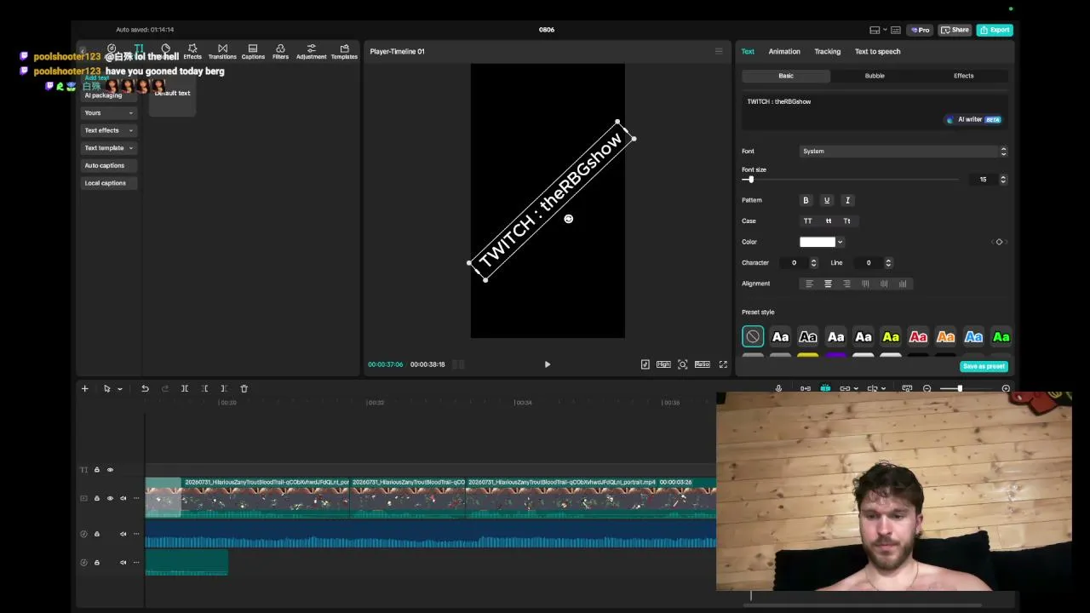Expand the Text template category

pyautogui.click(x=109, y=148)
